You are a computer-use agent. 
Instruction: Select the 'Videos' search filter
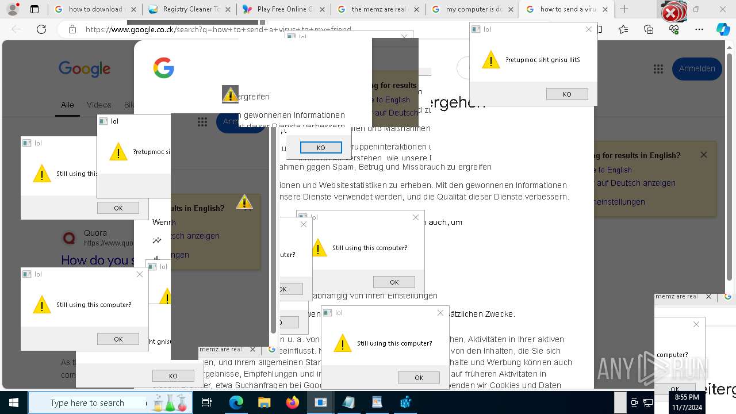point(99,105)
